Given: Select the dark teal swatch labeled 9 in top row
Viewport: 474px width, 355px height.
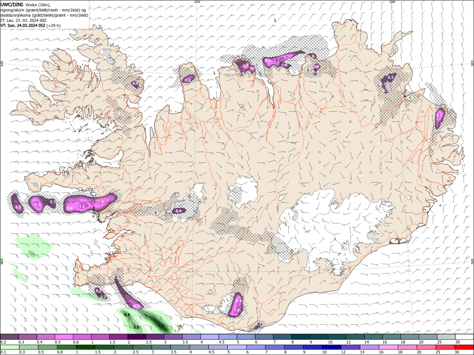Looking at the screenshot, I should click(x=318, y=337).
